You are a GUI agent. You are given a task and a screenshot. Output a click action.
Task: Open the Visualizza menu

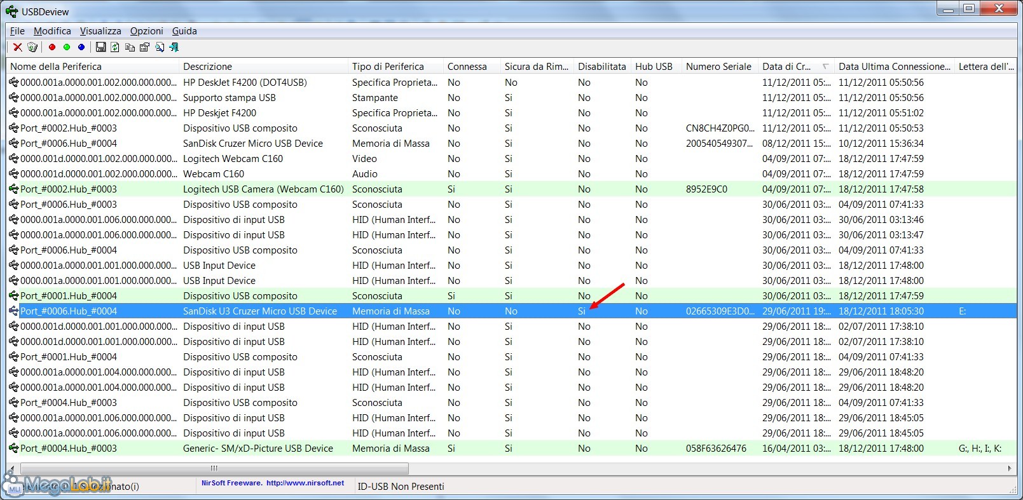coord(100,30)
